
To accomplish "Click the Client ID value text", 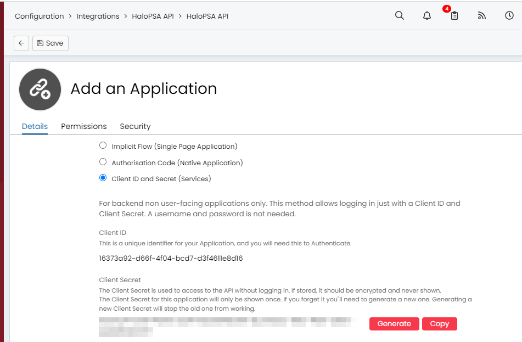I will click(x=171, y=258).
